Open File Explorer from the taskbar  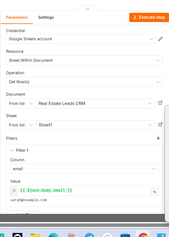coord(35,235)
